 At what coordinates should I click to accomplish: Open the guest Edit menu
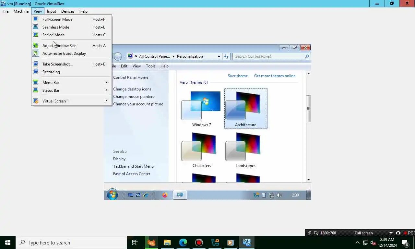tap(124, 66)
